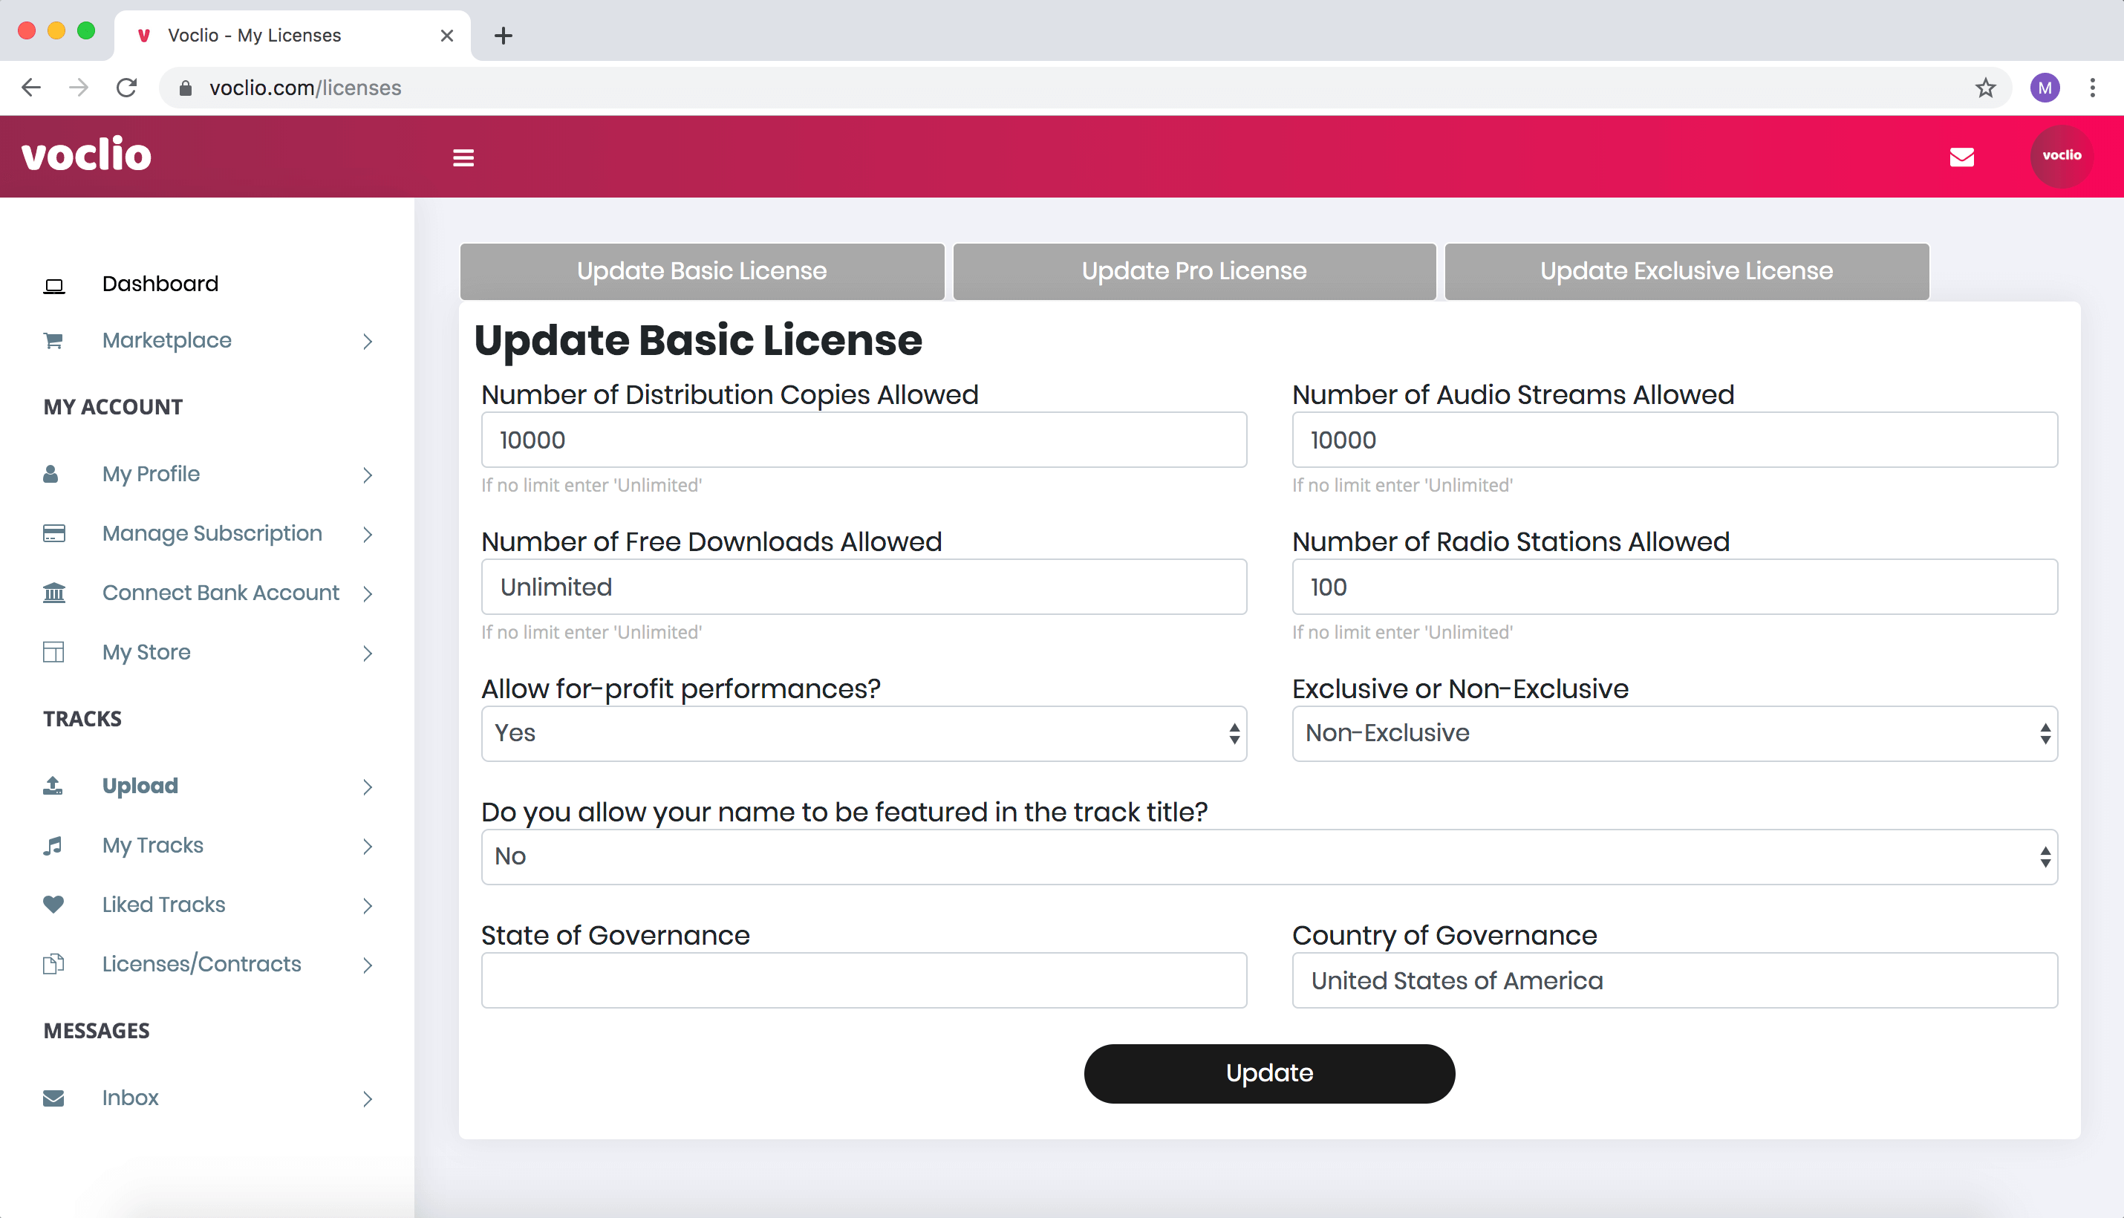The height and width of the screenshot is (1218, 2124).
Task: Open the name featured in track title dropdown
Action: [x=1268, y=856]
